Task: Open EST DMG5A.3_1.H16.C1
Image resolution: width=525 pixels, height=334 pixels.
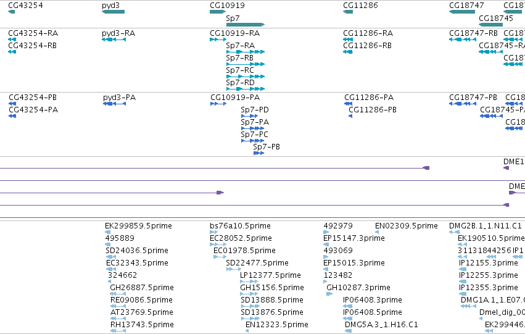Action: coord(381,325)
